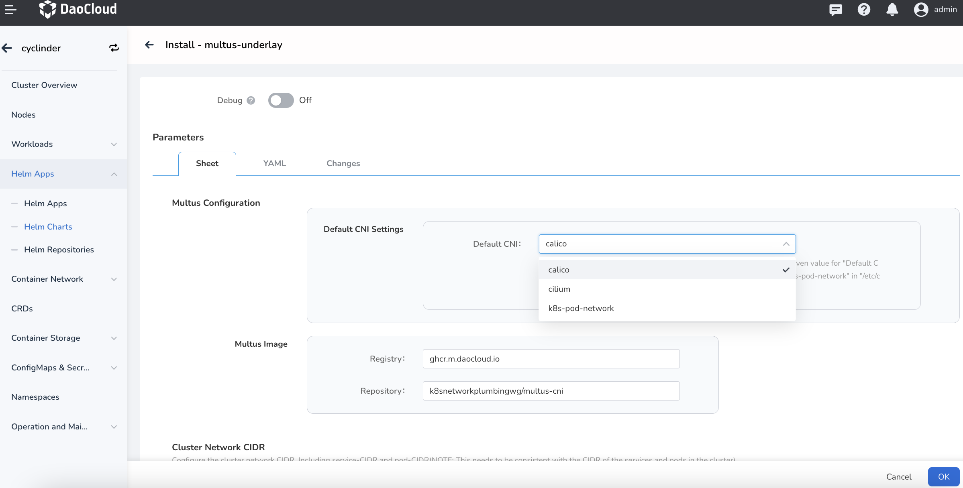
Task: Open the notifications bell
Action: click(x=892, y=9)
